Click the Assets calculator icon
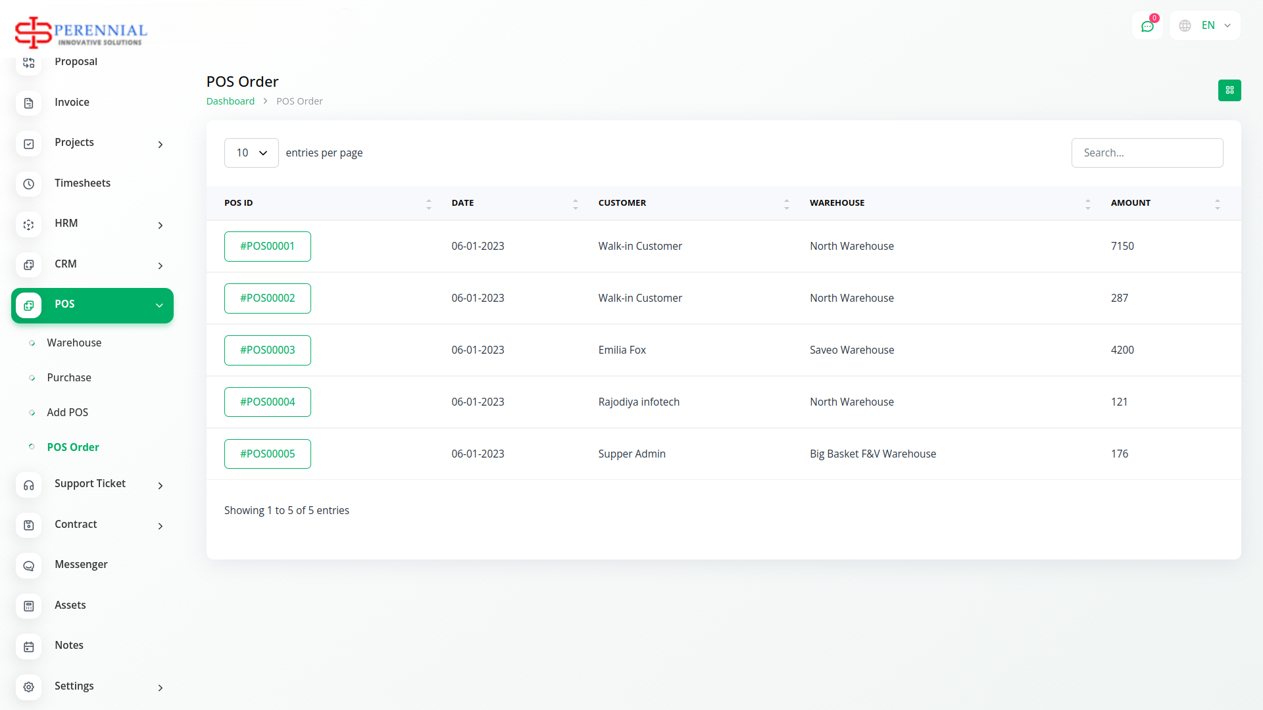This screenshot has width=1263, height=710. [x=28, y=606]
